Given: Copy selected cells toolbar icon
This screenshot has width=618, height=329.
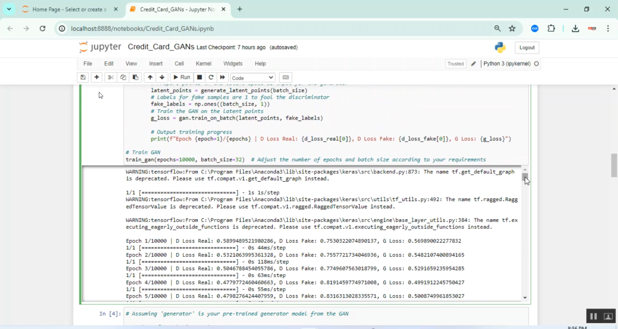Looking at the screenshot, I should [123, 77].
